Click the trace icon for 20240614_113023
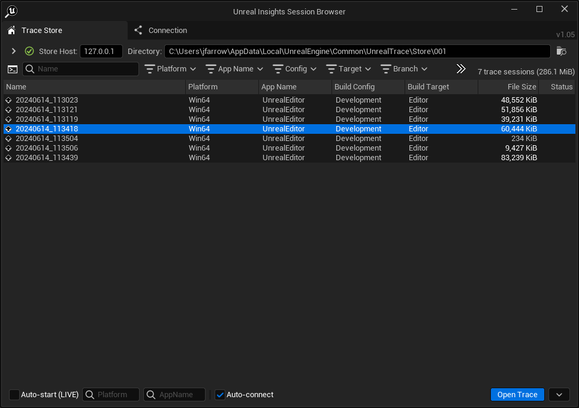Screen dimensions: 579x408 click(8, 100)
